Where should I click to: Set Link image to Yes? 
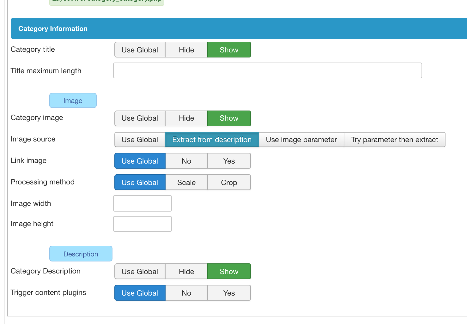pos(229,161)
